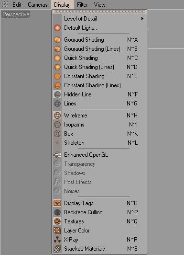Click the Box display mode icon
The height and width of the screenshot is (255, 184).
pyautogui.click(x=57, y=134)
